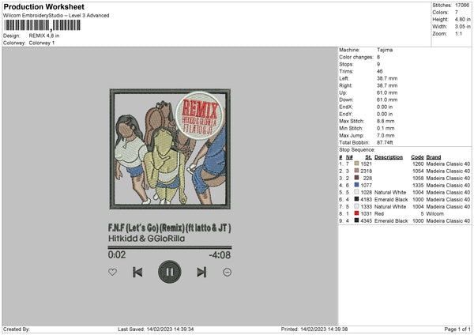Click the 'Red' description in stop row 8
This screenshot has width=474, height=335.
tap(379, 214)
